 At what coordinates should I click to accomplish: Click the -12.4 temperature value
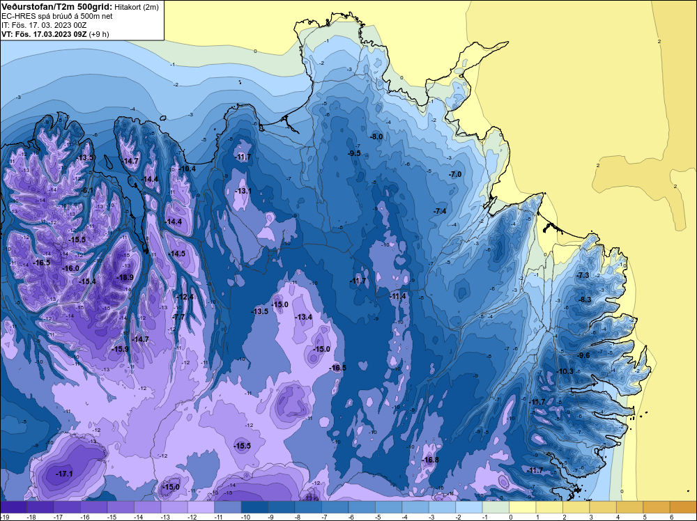(x=185, y=297)
